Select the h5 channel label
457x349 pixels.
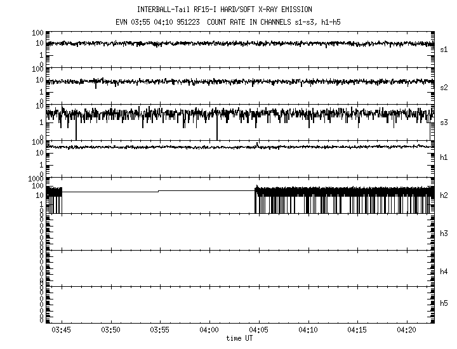click(444, 305)
